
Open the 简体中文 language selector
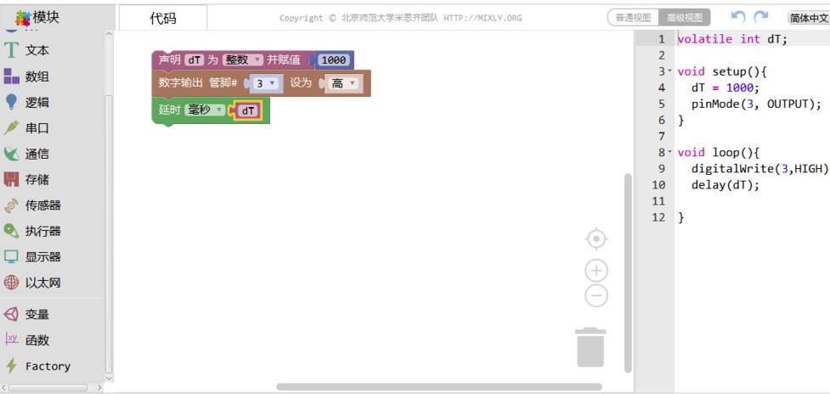pyautogui.click(x=808, y=18)
